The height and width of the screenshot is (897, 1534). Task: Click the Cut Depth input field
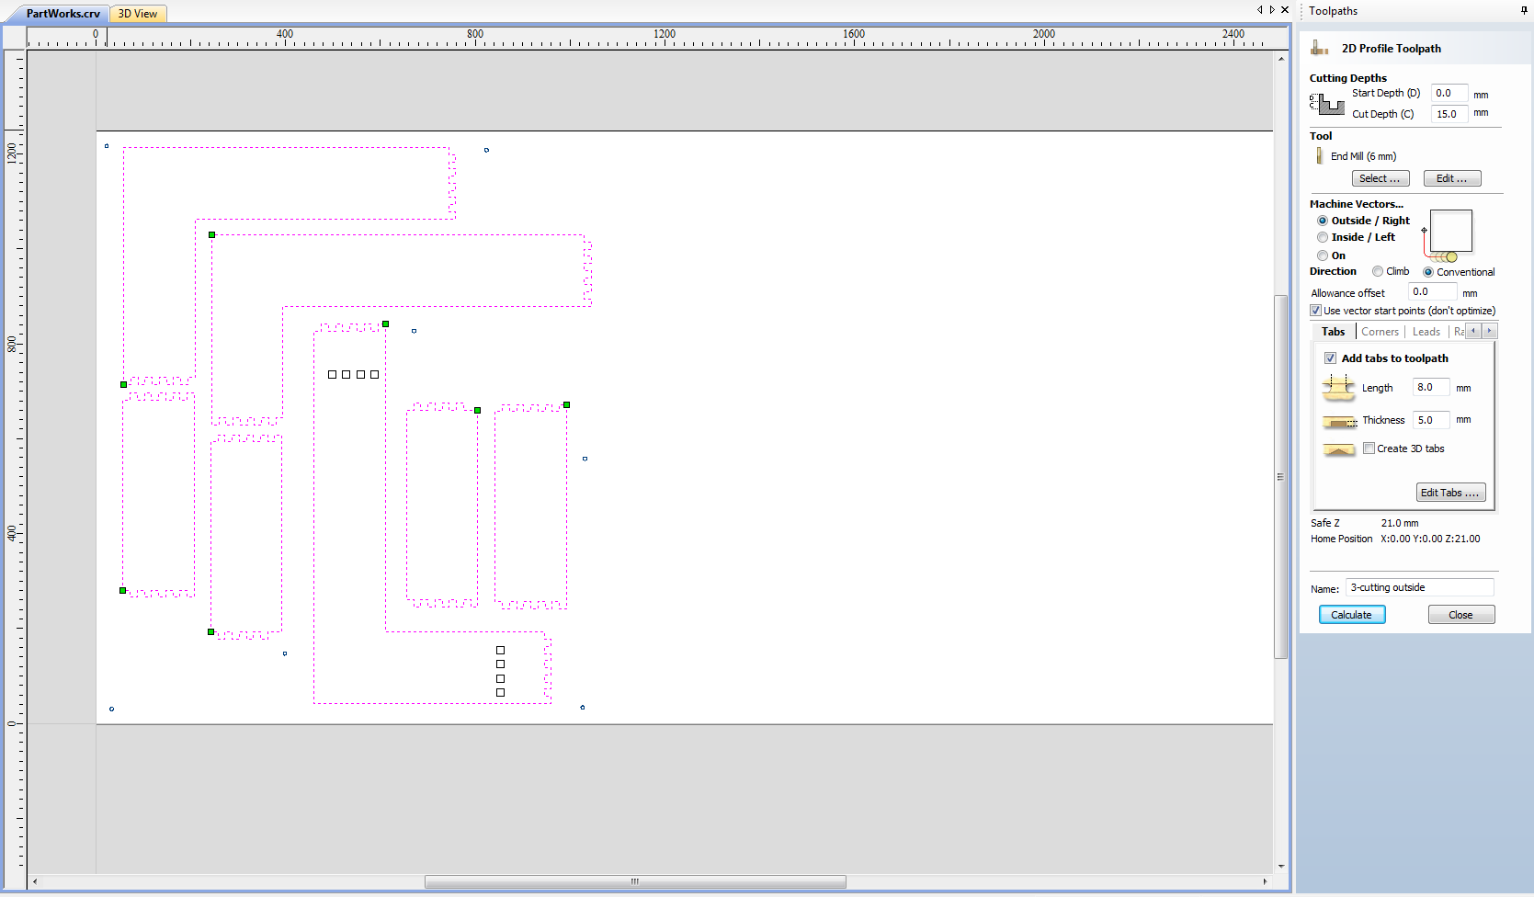tap(1449, 114)
